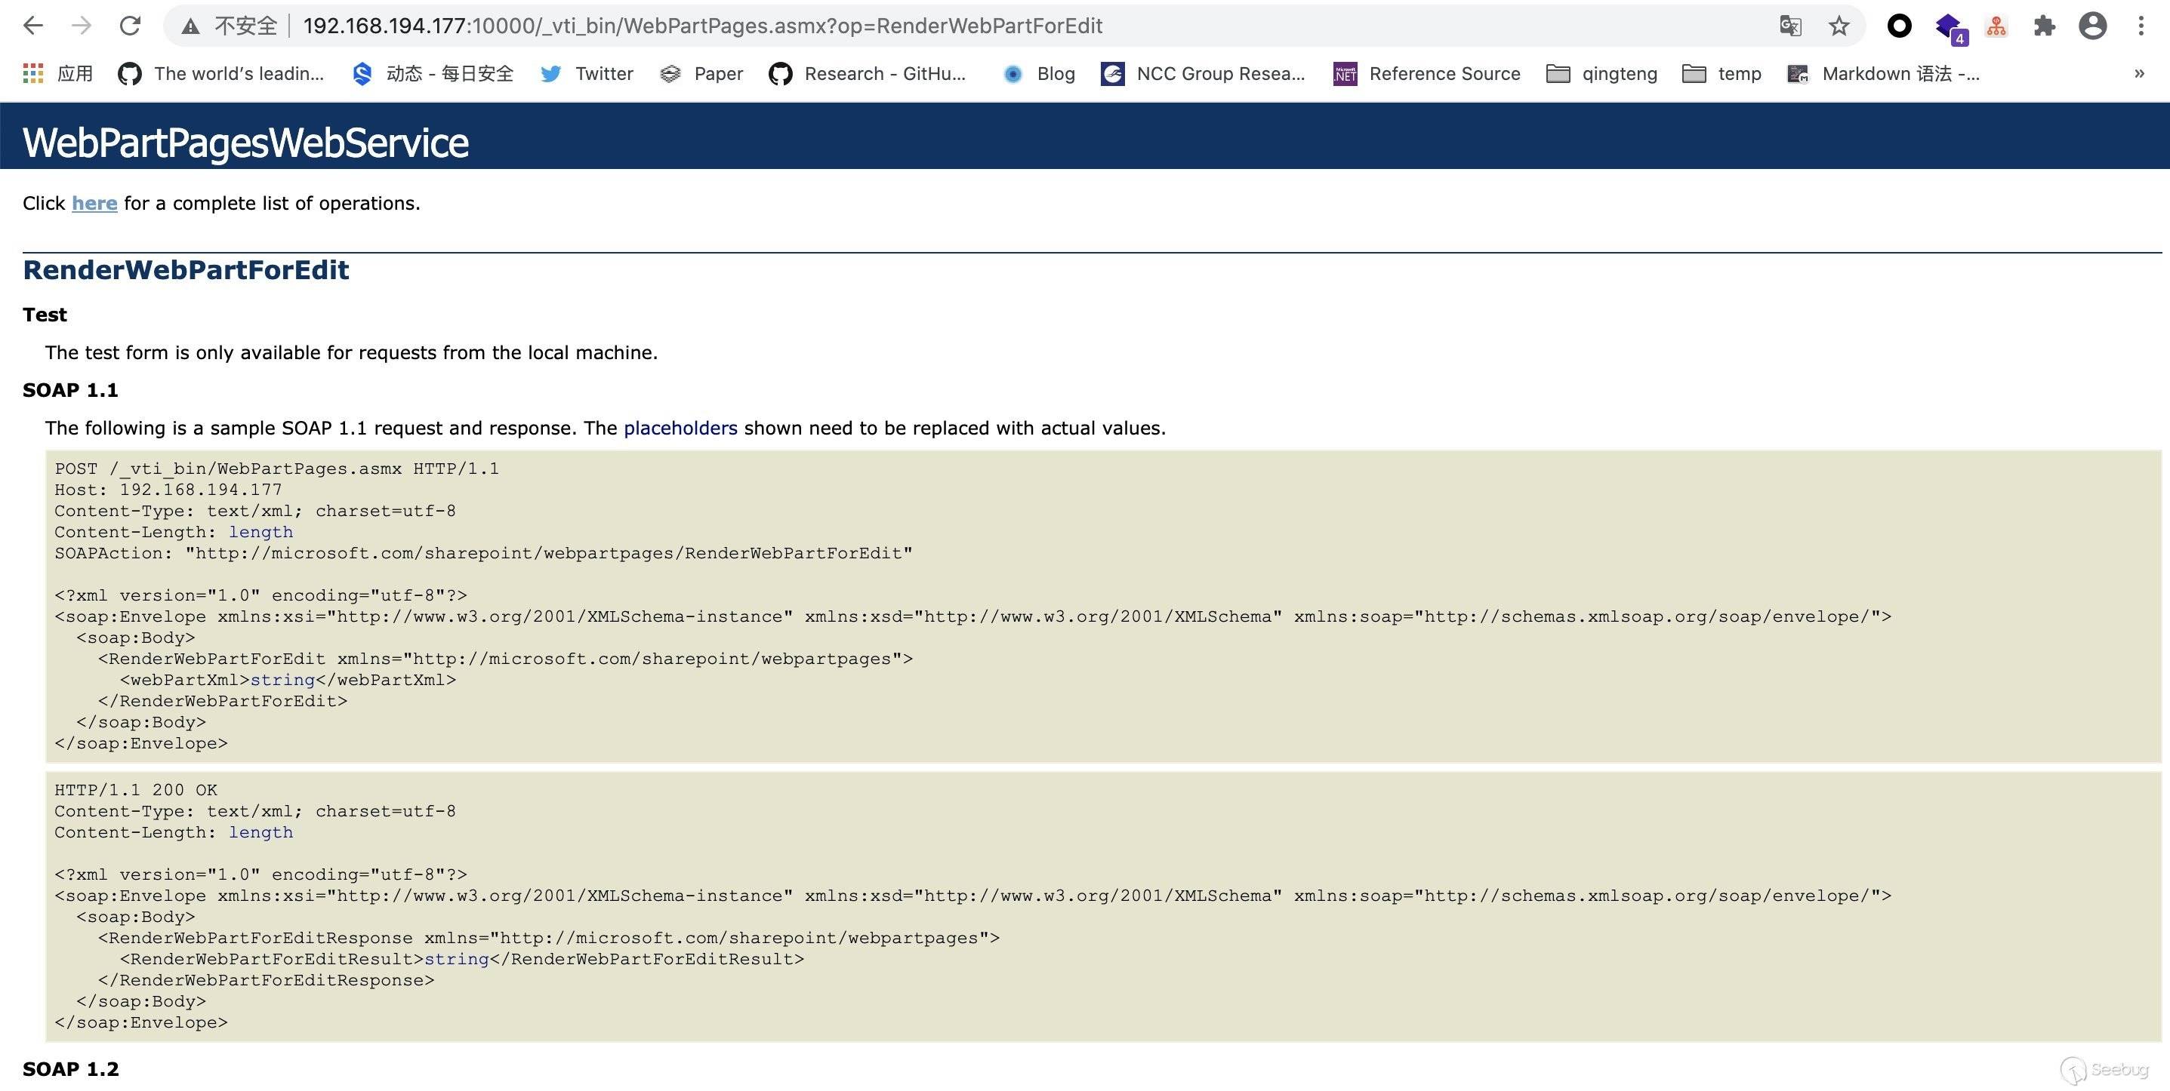
Task: Expand hidden bookmarks overflow chevron
Action: click(x=2139, y=73)
